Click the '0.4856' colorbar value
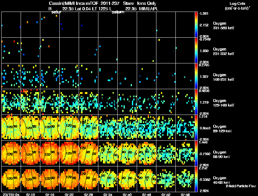Screen dimensions: 258x196 coord(204,91)
